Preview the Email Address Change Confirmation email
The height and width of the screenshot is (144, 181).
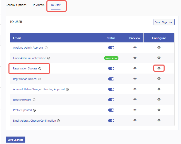click(135, 120)
